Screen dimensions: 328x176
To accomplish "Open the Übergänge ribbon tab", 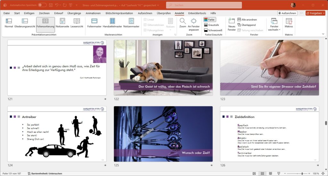I will 74,13.
